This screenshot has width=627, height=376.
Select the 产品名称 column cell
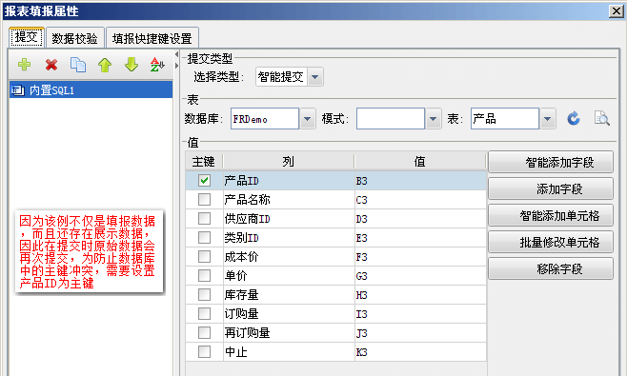click(289, 199)
